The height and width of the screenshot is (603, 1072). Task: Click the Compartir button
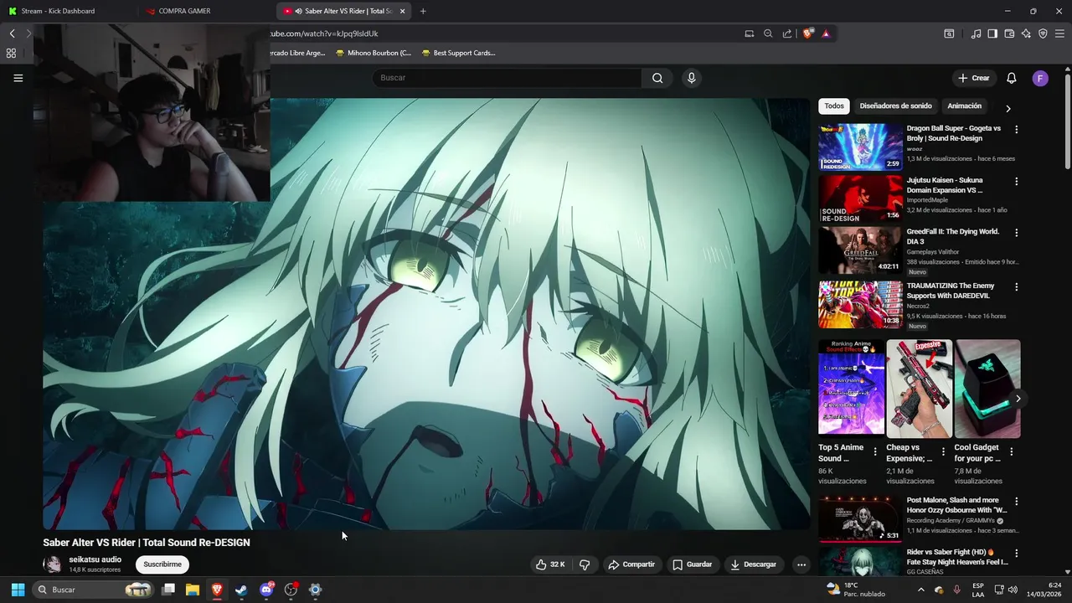click(x=631, y=564)
